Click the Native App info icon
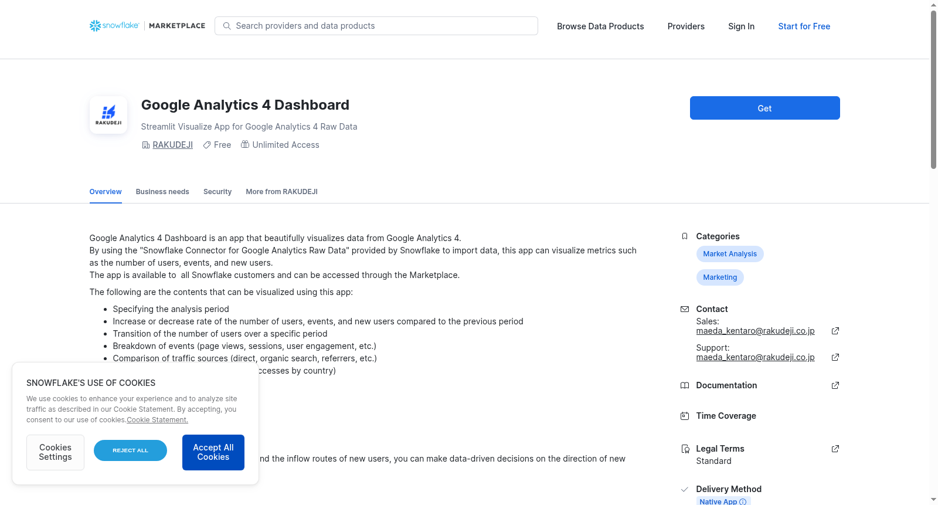The image size is (938, 505). click(x=743, y=501)
